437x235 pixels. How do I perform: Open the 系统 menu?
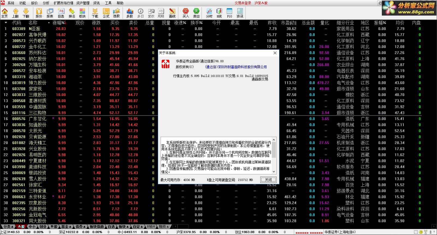tap(11, 3)
